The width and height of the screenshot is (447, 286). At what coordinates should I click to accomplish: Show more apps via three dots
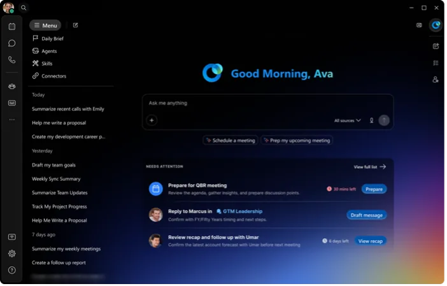tap(12, 120)
